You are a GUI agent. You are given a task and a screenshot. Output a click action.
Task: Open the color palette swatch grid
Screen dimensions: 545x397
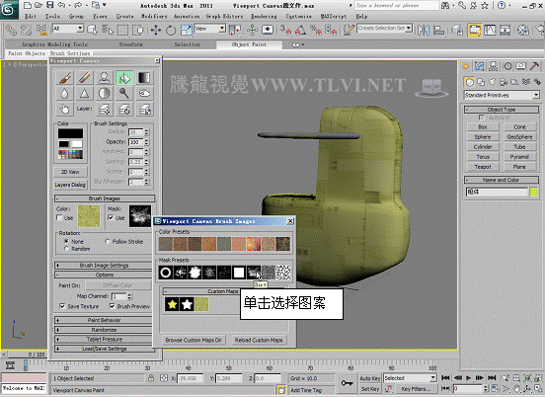point(70,154)
